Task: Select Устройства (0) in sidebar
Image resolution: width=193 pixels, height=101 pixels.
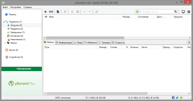Action: [16, 57]
